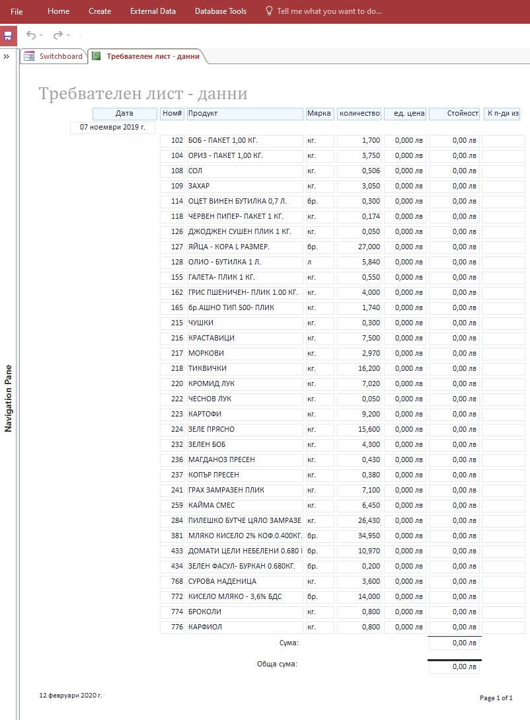Select ОЛИО - БУТИЛКА 1 Л. product
530x720 pixels.
click(245, 262)
